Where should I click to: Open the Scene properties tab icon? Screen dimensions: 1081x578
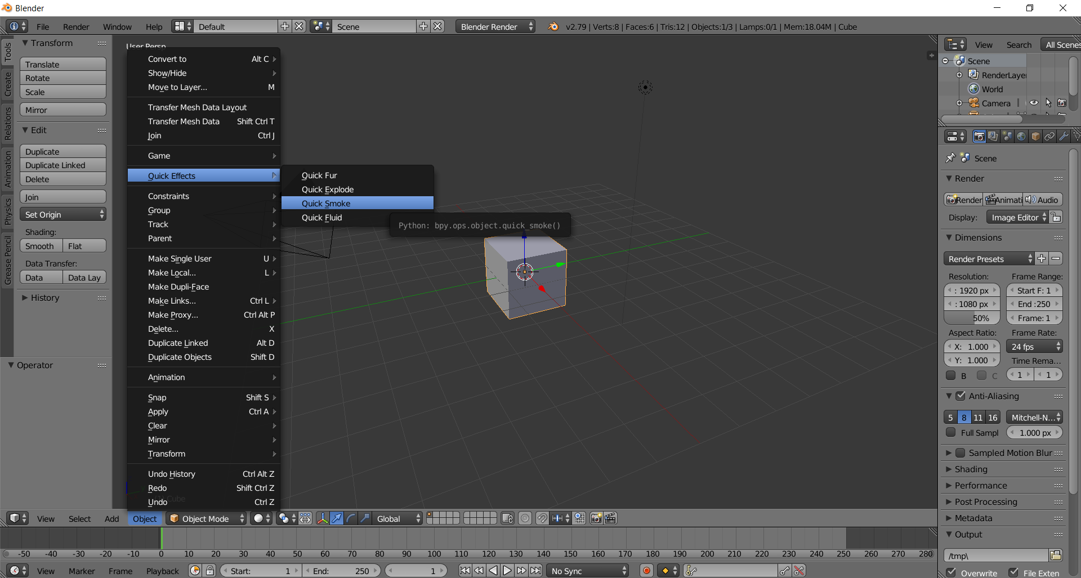point(1007,137)
